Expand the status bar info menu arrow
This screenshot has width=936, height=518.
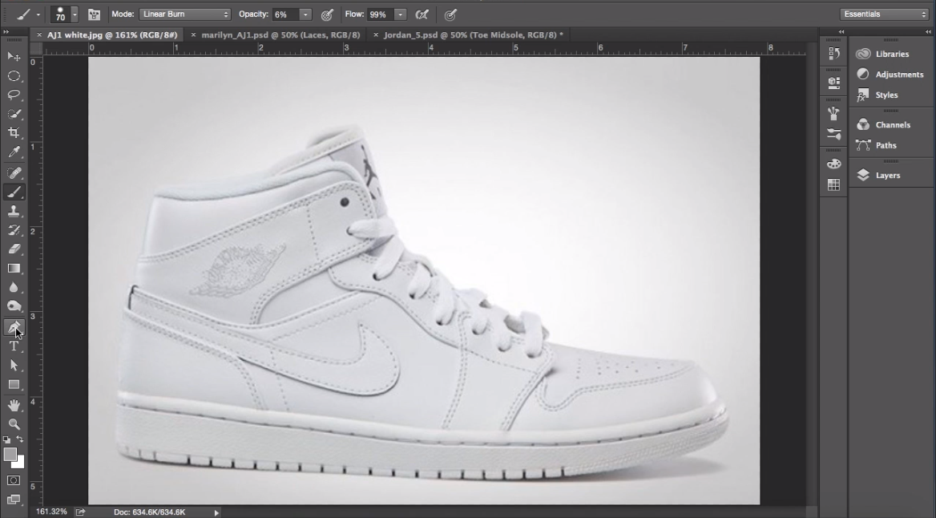point(216,512)
